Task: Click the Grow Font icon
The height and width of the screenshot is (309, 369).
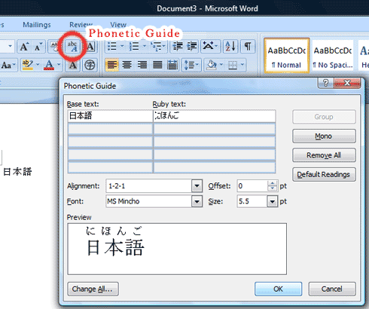Action: (24, 47)
